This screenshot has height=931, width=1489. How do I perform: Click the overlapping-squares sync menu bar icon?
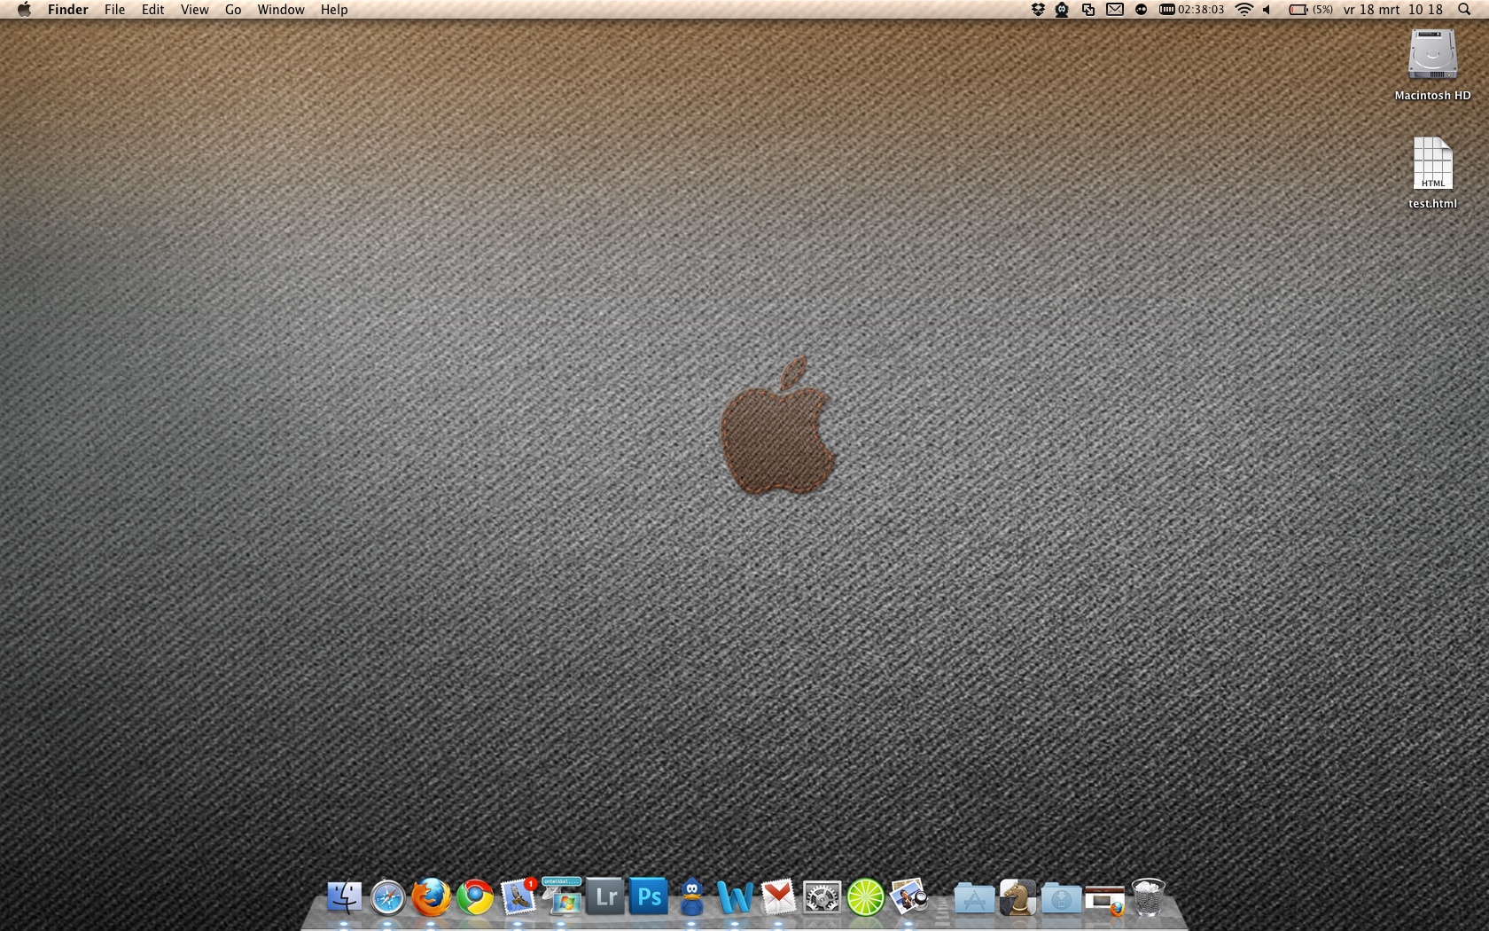pyautogui.click(x=1088, y=10)
